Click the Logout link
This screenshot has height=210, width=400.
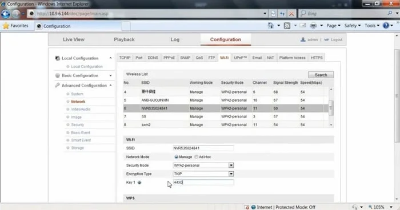click(x=337, y=40)
